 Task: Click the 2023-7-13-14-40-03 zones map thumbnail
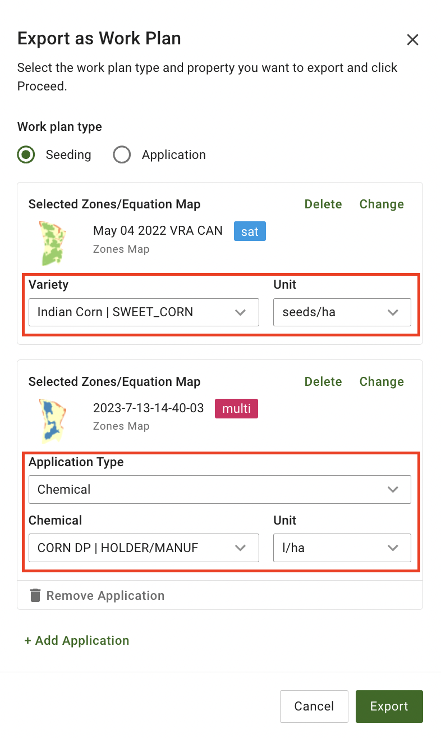pyautogui.click(x=53, y=420)
